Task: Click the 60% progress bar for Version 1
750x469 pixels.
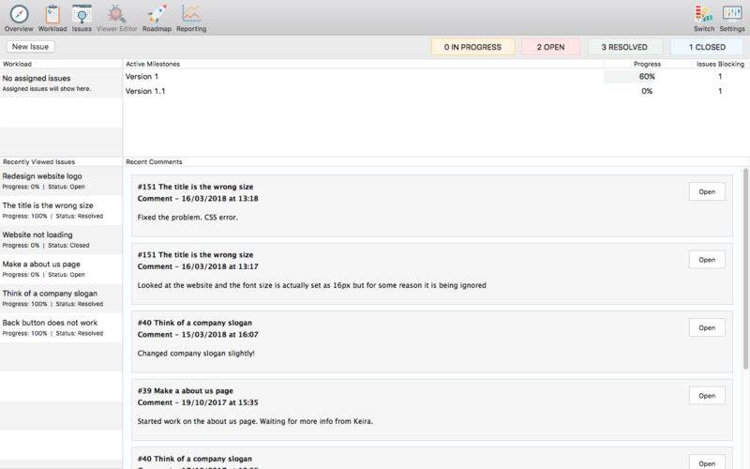Action: pyautogui.click(x=647, y=77)
